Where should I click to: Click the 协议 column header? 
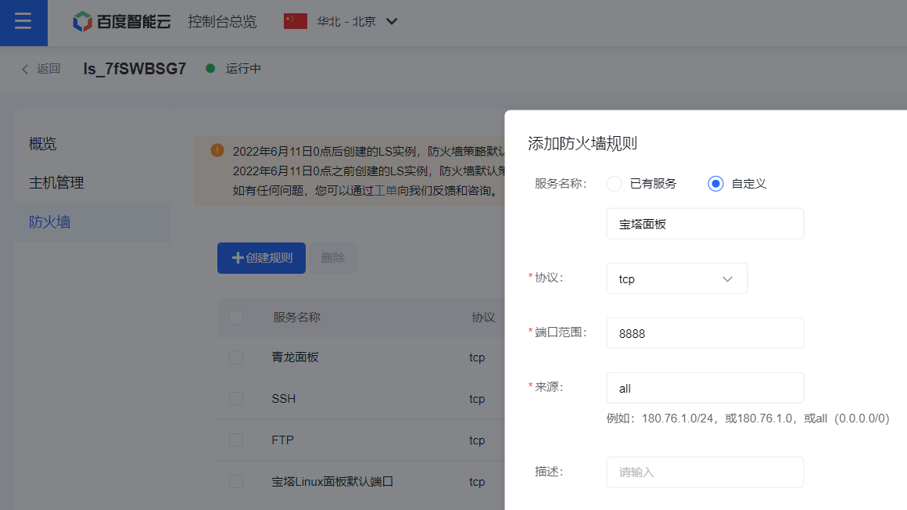483,318
